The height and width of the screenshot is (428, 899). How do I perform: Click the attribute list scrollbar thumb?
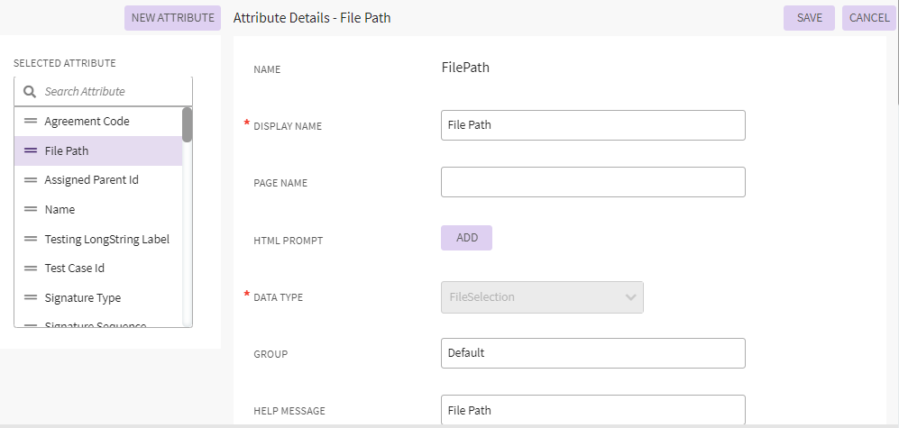[187, 125]
